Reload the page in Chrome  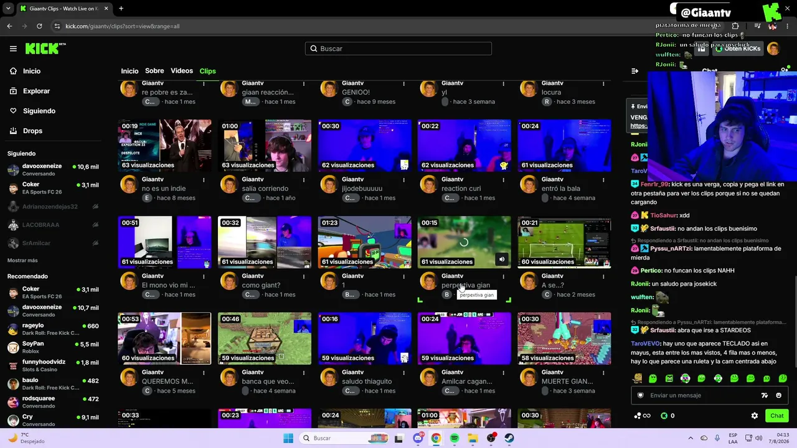pos(39,26)
